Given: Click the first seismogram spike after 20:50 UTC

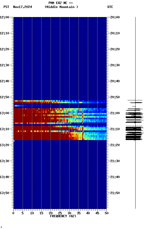Looking at the screenshot, I should [135, 100].
